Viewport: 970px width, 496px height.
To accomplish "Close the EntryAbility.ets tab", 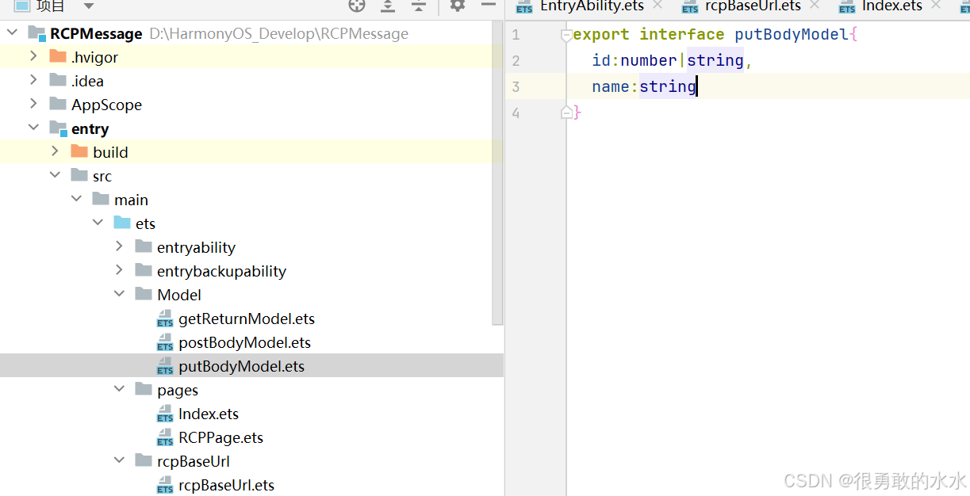I will [657, 6].
